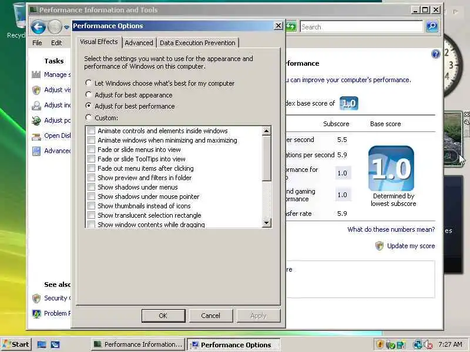Click the Adjust indexing options icon
The height and width of the screenshot is (352, 470).
click(36, 106)
